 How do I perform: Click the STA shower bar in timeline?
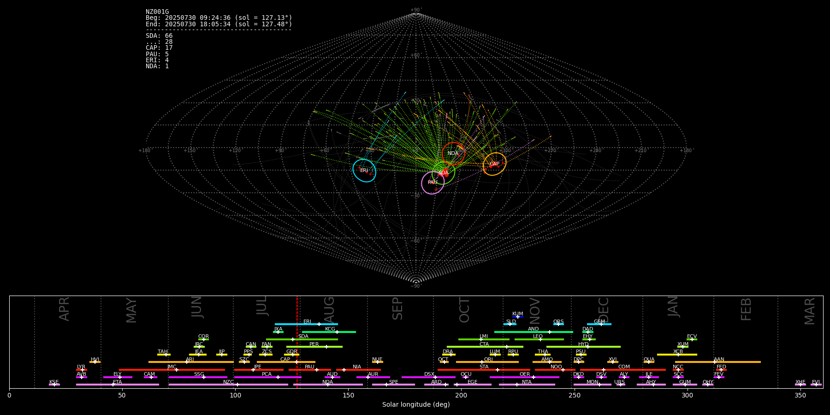coord(484,370)
